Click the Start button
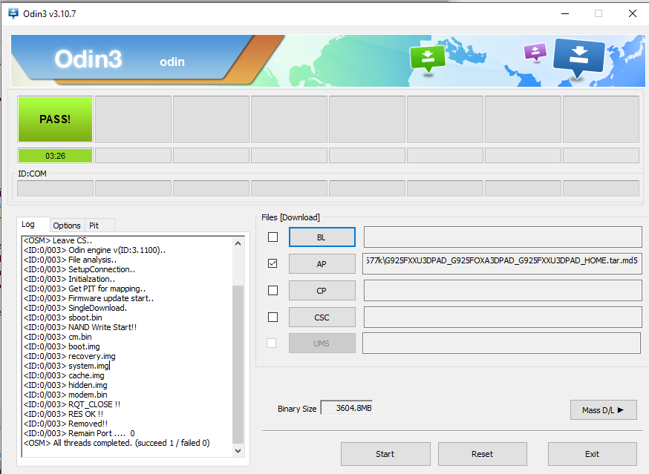The height and width of the screenshot is (474, 649). 385,454
